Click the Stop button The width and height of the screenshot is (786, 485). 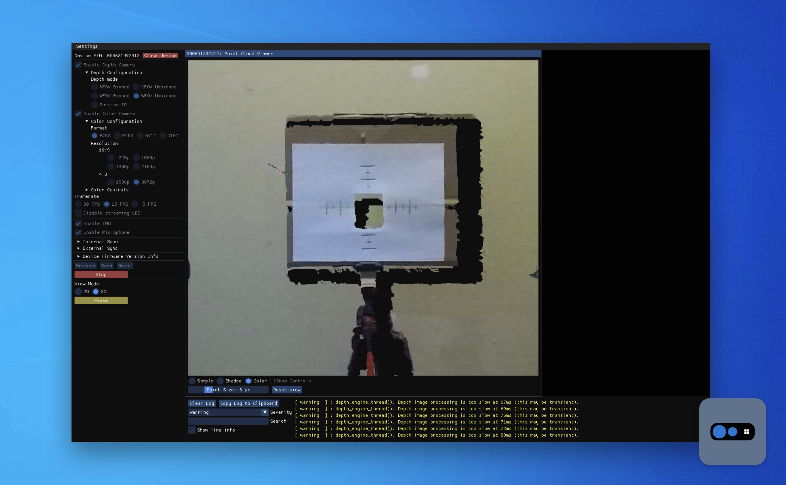coord(101,274)
